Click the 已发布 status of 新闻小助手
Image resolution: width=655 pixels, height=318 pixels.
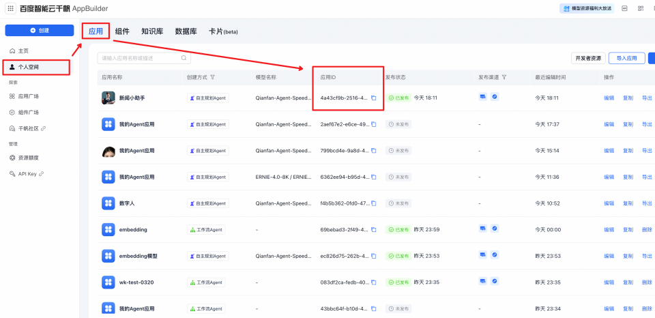click(398, 98)
